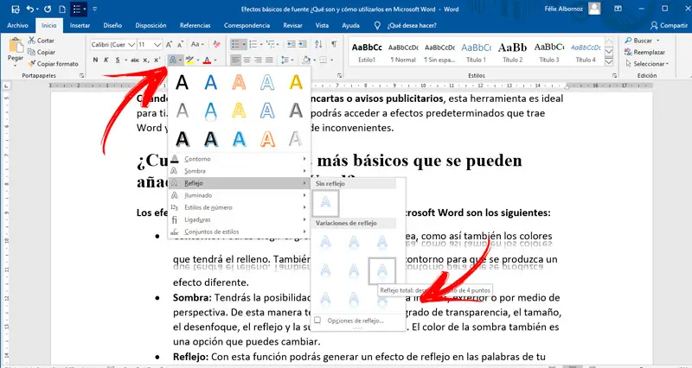Toggle bold (N) formatting
This screenshot has height=368, width=692.
95,60
